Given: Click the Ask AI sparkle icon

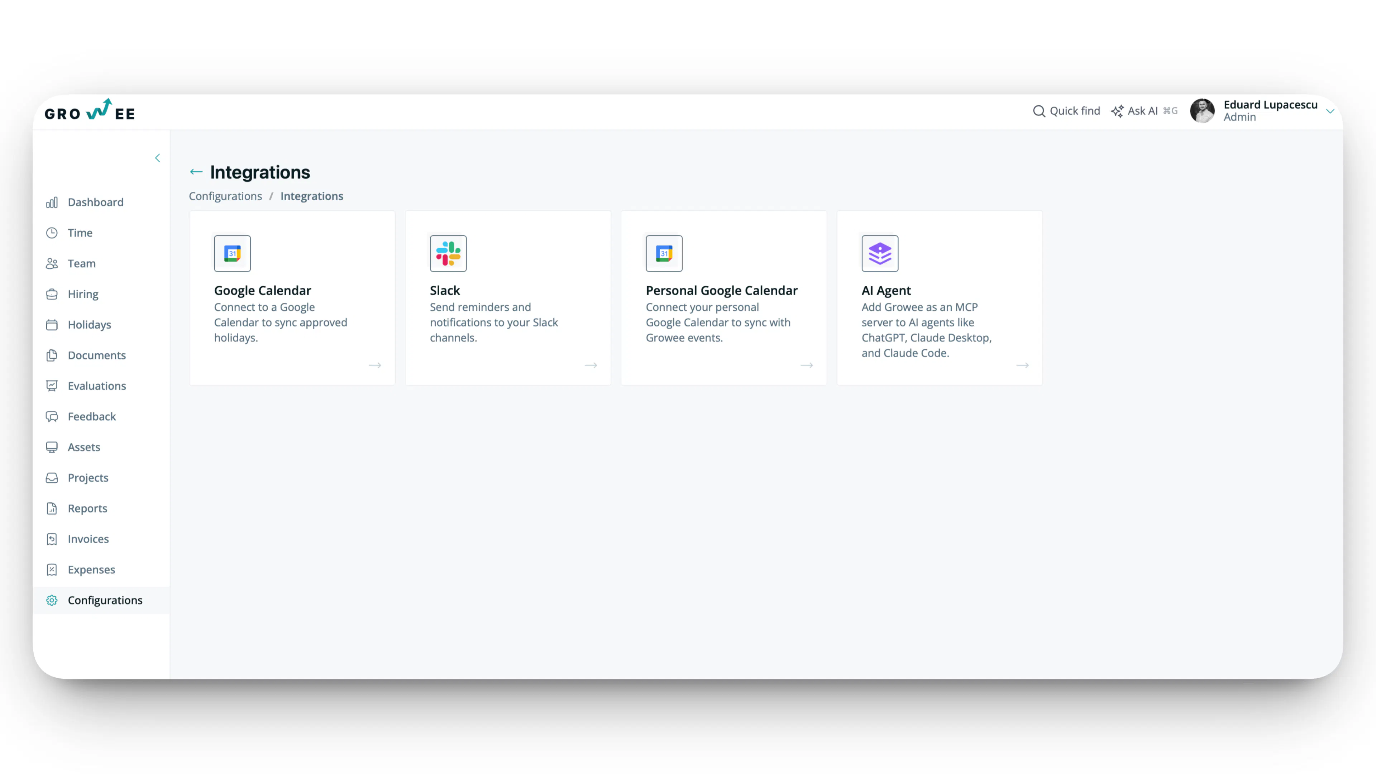Looking at the screenshot, I should point(1117,111).
